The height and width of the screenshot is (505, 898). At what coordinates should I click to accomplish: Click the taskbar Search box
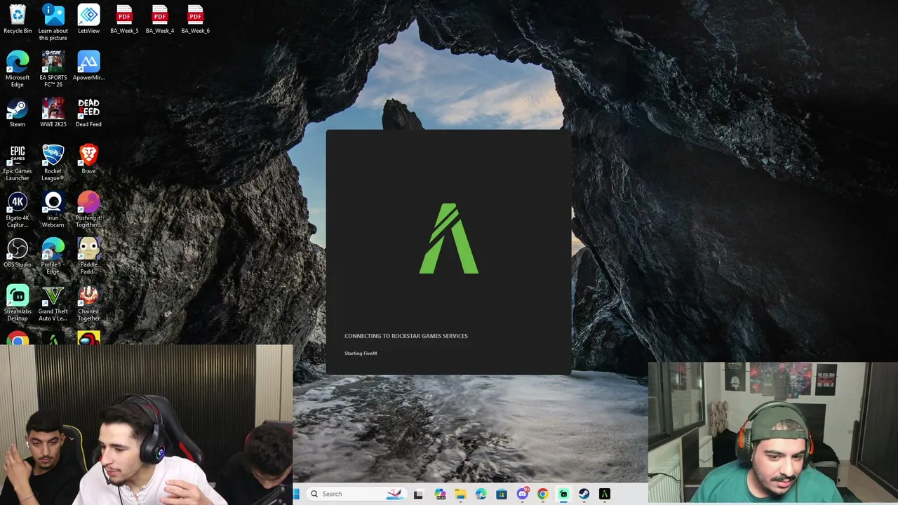[356, 494]
